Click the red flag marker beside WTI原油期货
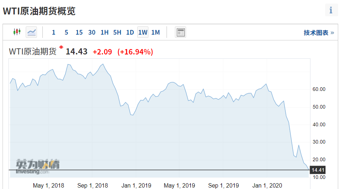The width and height of the screenshot is (340, 189). (x=61, y=47)
